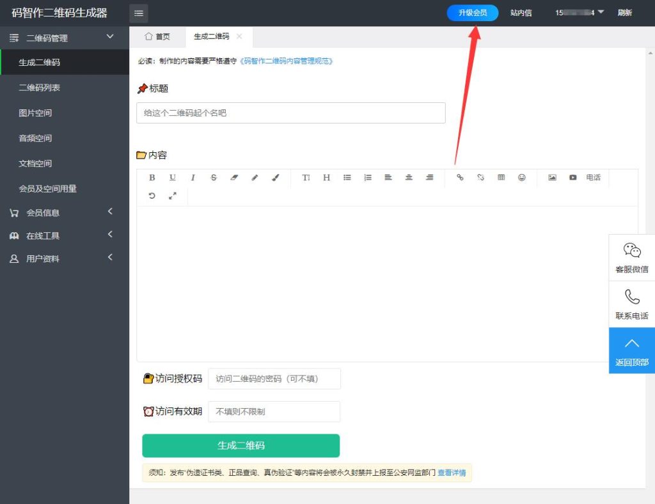This screenshot has height=504, width=655.
Task: Insert a video into content
Action: coord(572,177)
